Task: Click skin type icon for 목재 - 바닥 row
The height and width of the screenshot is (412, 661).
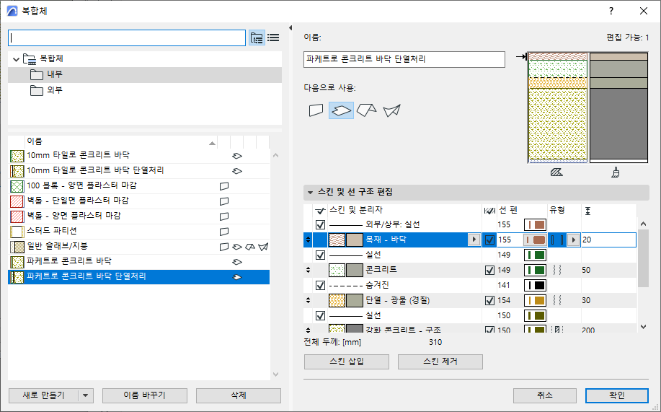Action: coord(557,240)
